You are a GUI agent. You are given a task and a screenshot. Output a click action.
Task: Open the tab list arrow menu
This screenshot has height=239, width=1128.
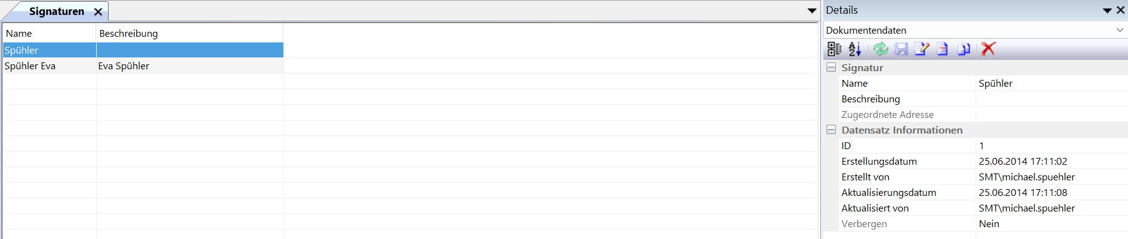pyautogui.click(x=812, y=11)
